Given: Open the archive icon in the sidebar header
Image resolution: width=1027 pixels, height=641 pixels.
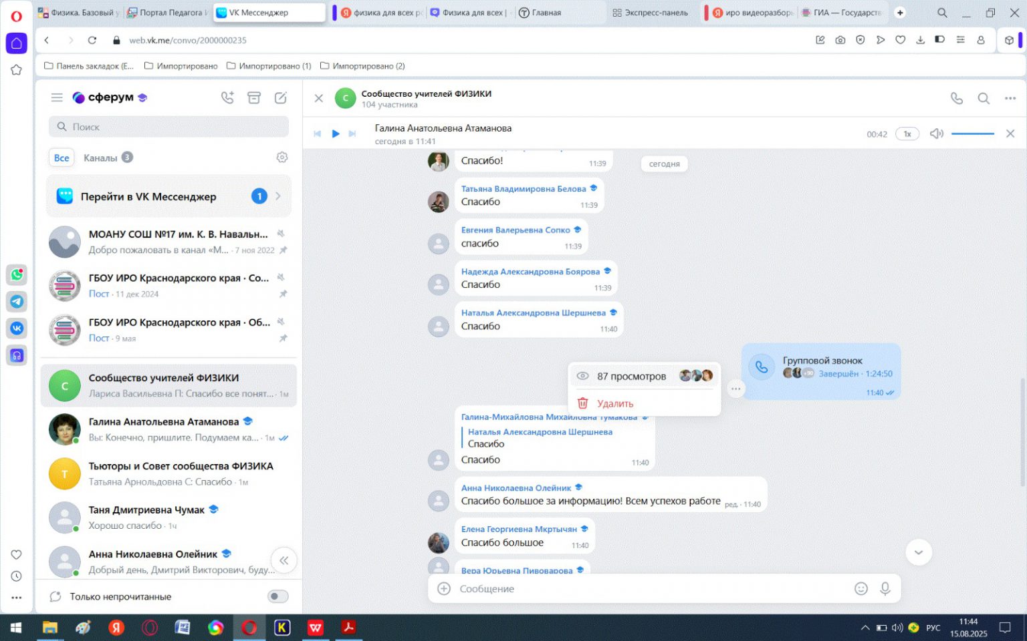Looking at the screenshot, I should point(254,97).
